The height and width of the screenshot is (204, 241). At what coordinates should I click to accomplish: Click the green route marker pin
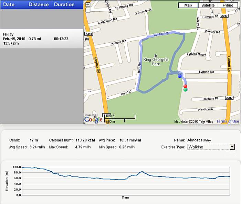[185, 90]
